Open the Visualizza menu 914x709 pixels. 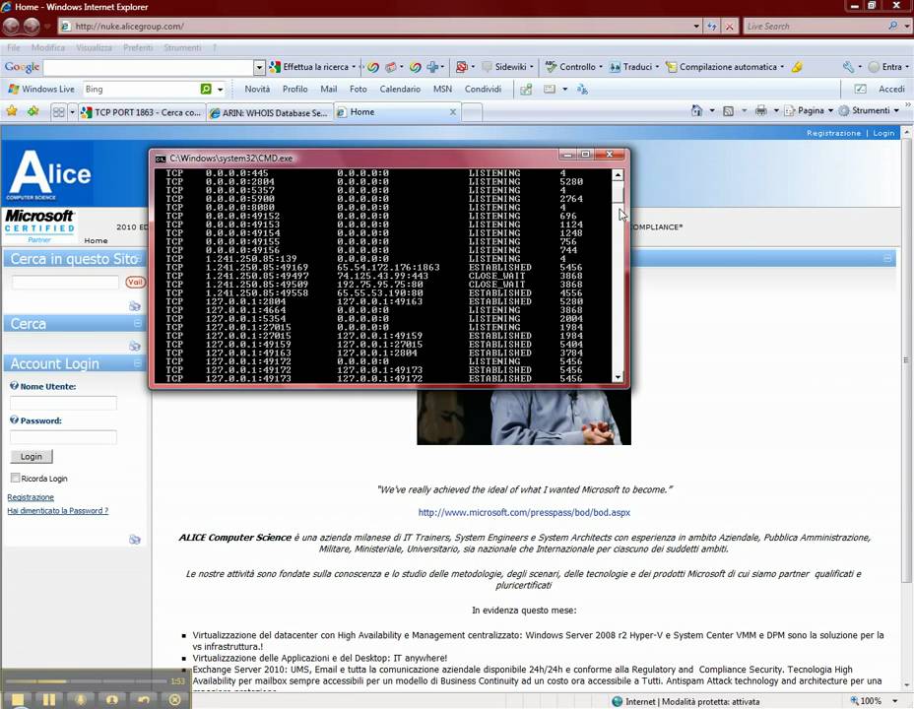[94, 48]
